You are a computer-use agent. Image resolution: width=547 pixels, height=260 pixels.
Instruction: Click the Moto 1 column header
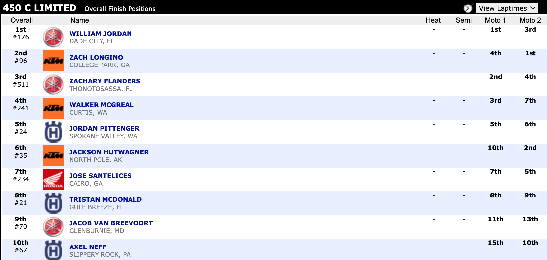pos(495,20)
